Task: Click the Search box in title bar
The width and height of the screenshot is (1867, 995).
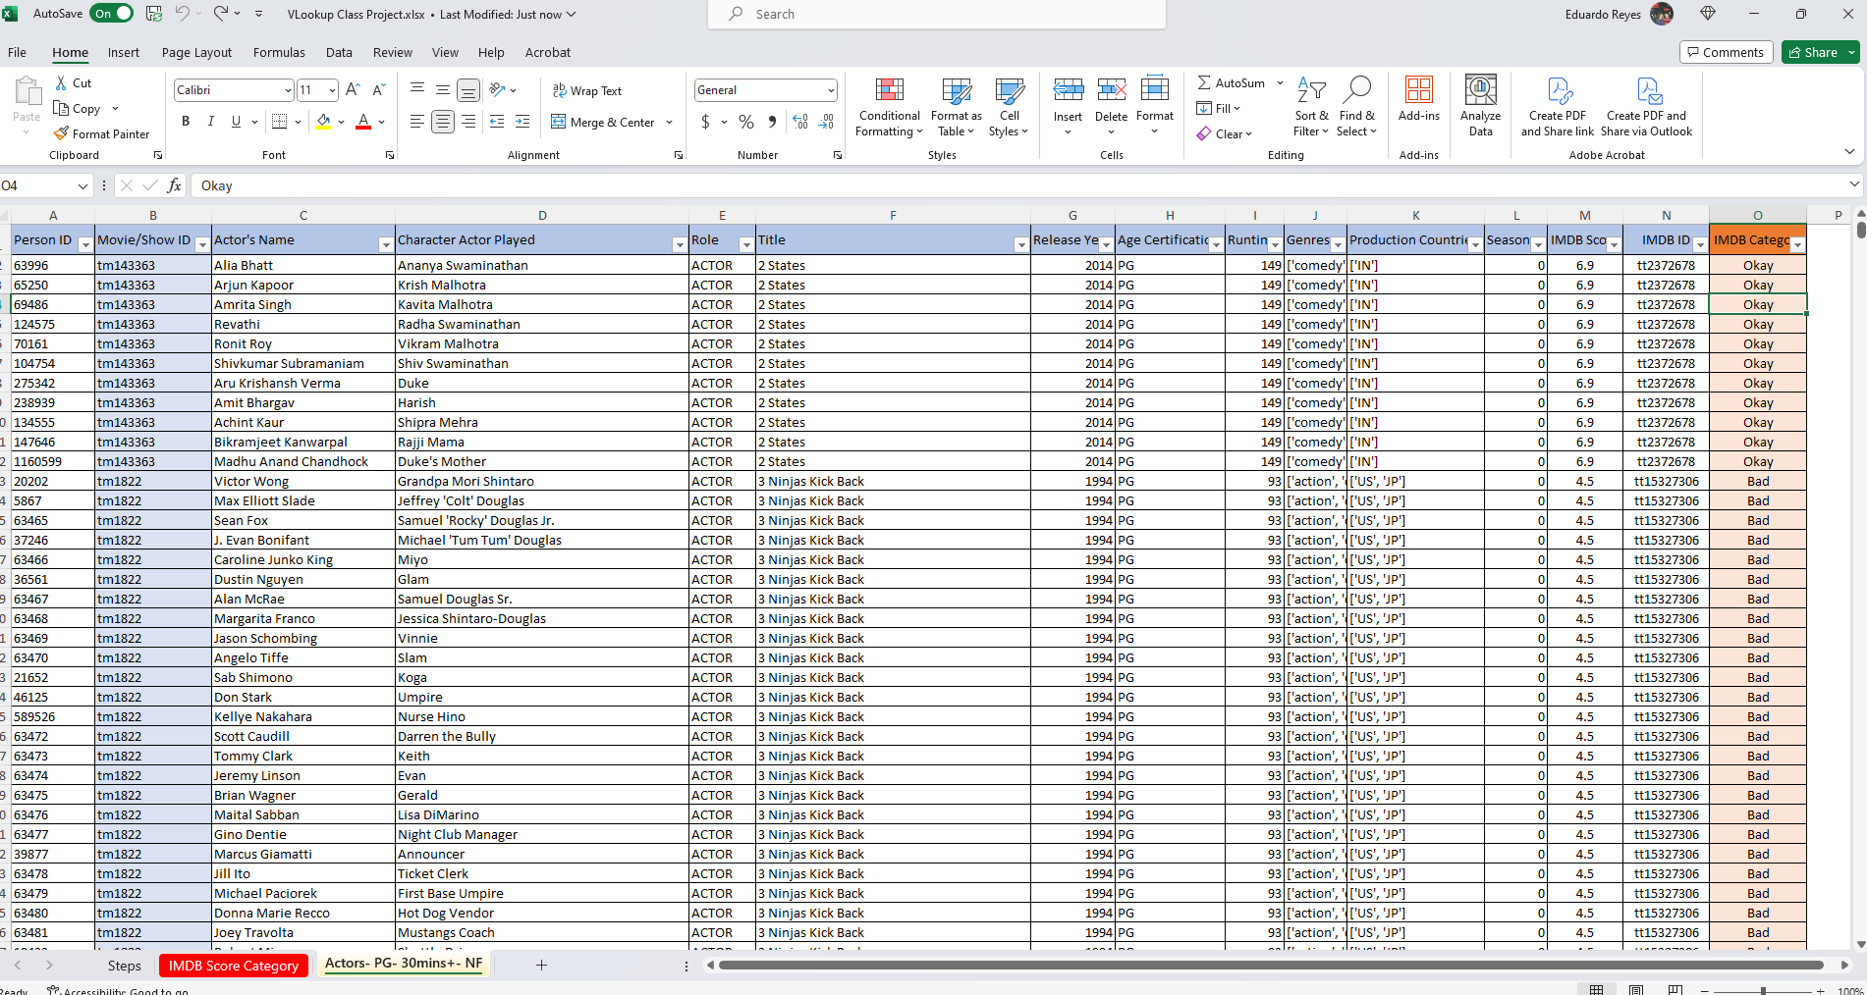Action: click(x=937, y=14)
